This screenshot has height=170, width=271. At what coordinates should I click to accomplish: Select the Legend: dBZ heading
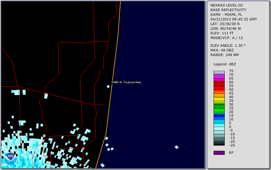point(225,64)
